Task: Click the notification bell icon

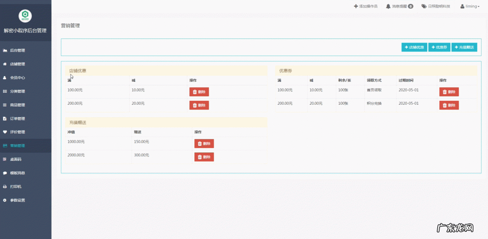Action: click(x=388, y=6)
